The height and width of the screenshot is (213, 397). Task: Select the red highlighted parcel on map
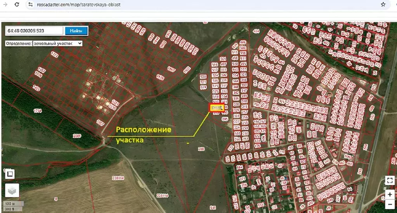[217, 108]
